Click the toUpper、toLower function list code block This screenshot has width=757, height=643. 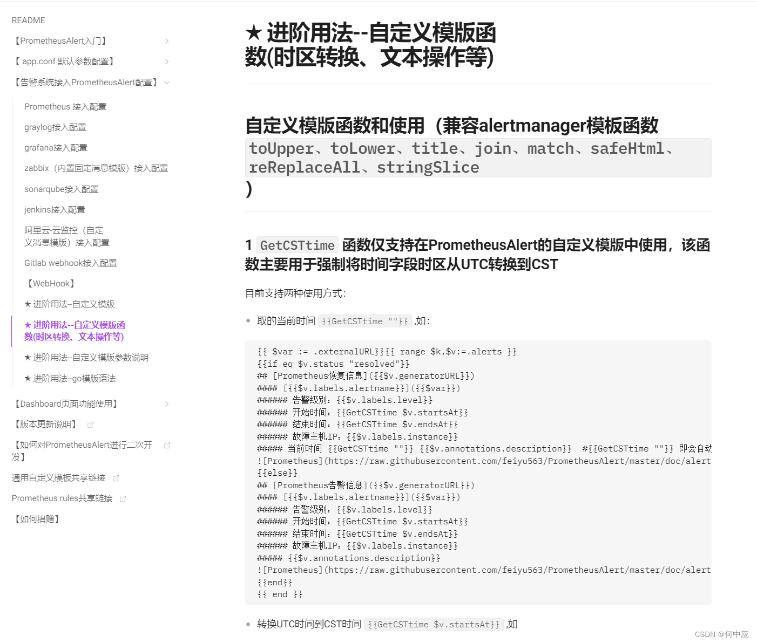(x=478, y=158)
